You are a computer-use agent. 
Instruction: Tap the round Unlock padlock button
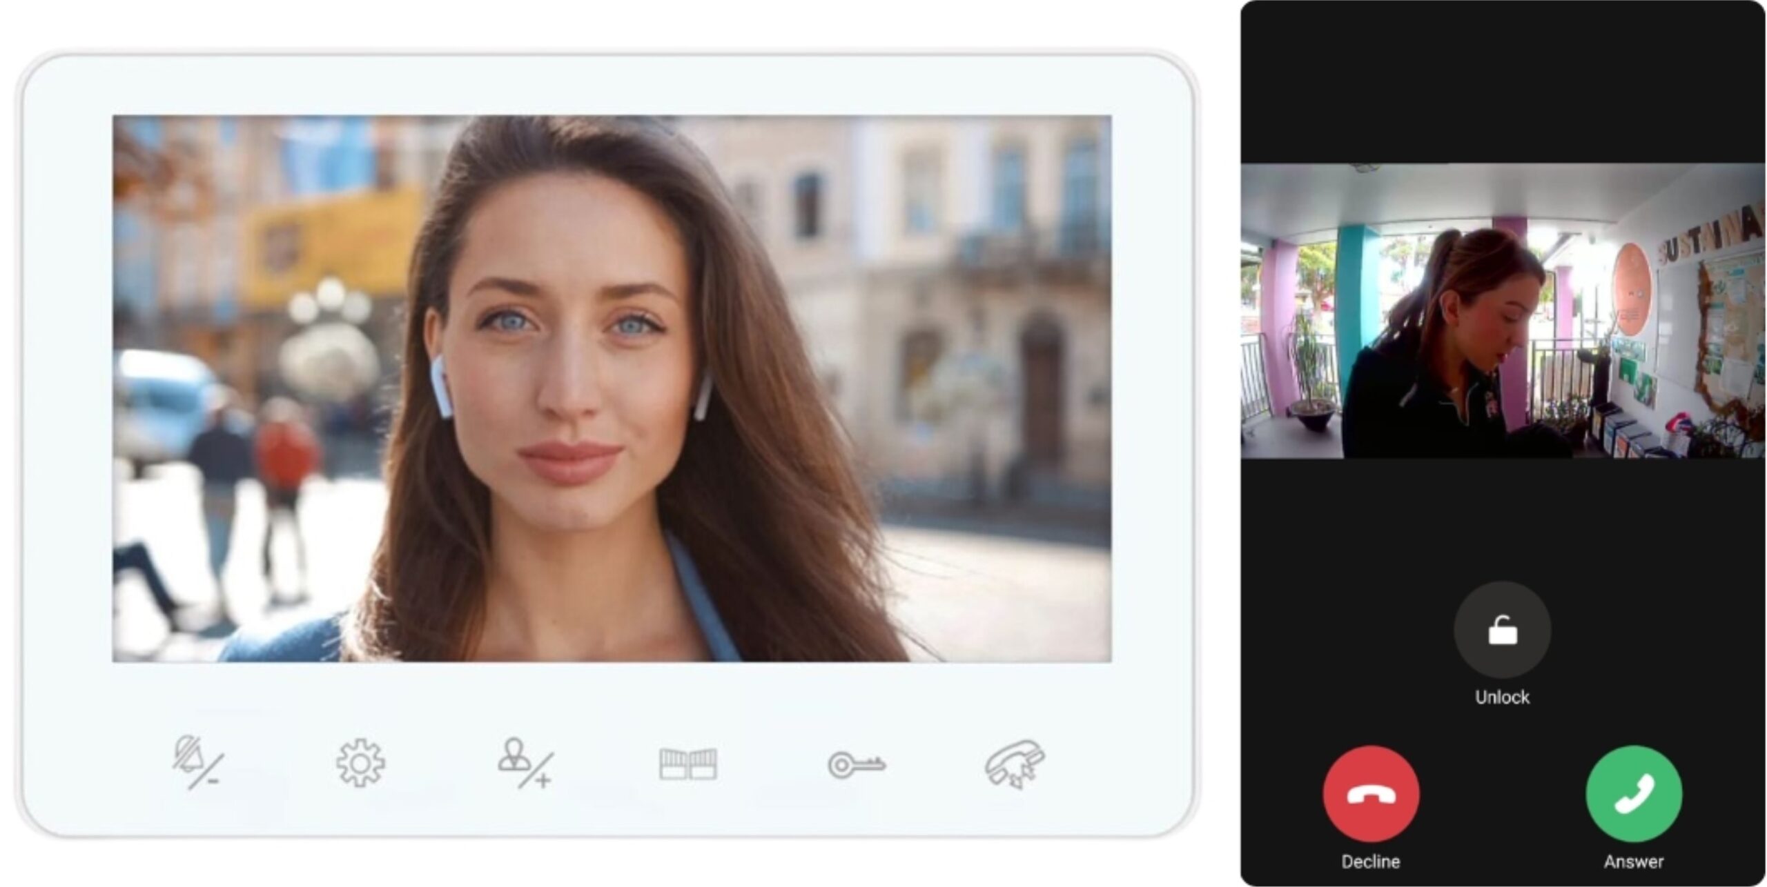1502,630
